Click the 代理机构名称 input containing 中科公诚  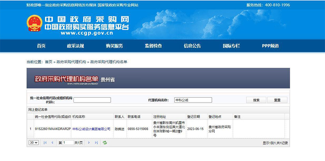(x=193, y=100)
